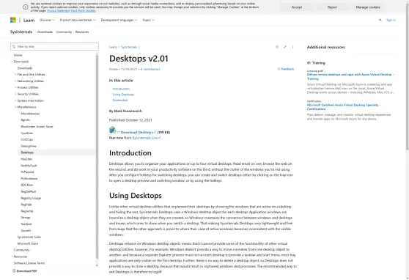The image size is (409, 280).
Task: Click the sidebar tree scrollbar
Action: tap(97, 157)
